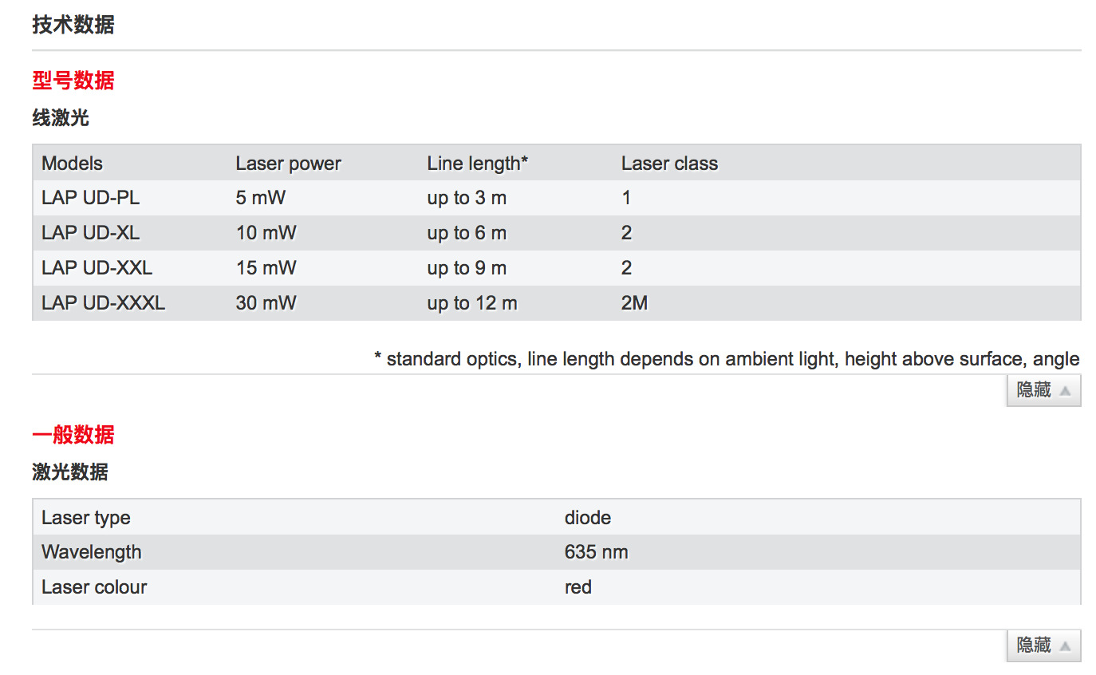
Task: Click the 635 nm wavelength value
Action: click(596, 552)
